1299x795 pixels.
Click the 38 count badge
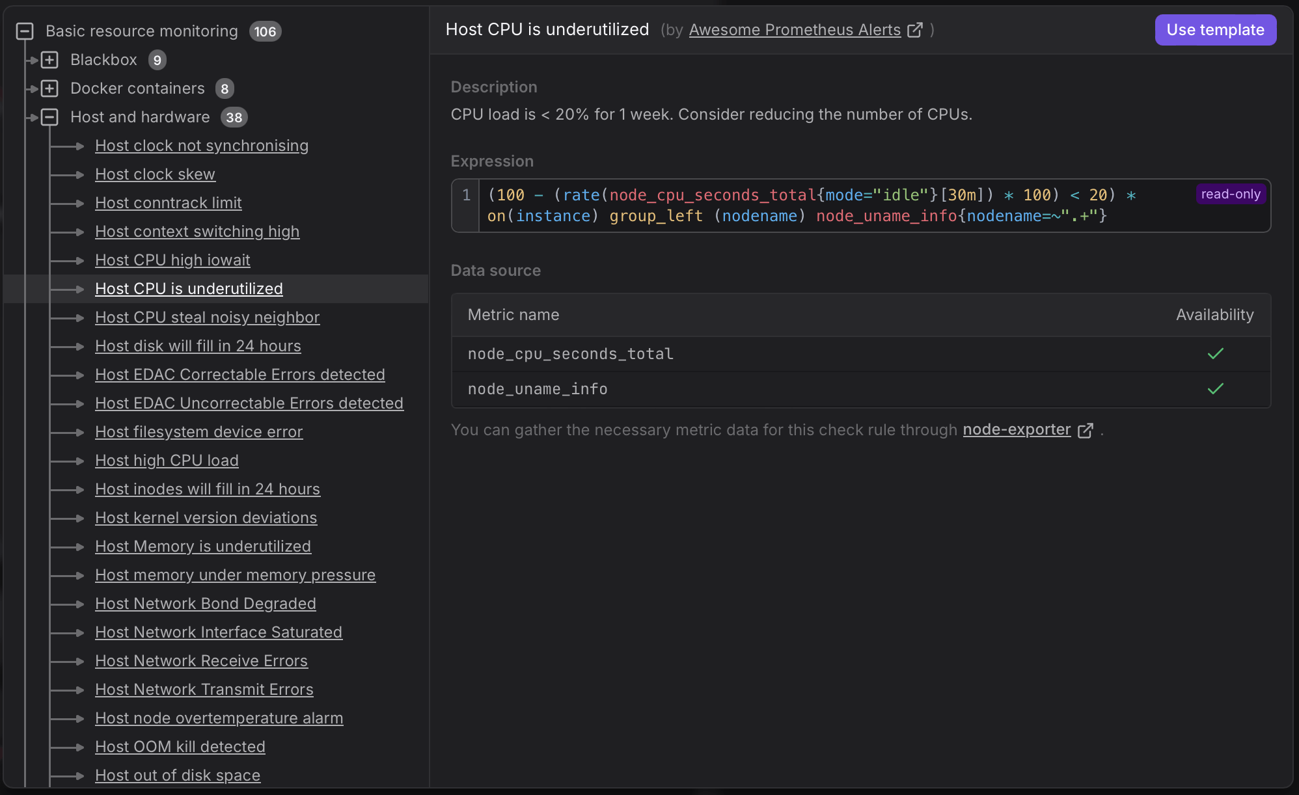(x=234, y=117)
